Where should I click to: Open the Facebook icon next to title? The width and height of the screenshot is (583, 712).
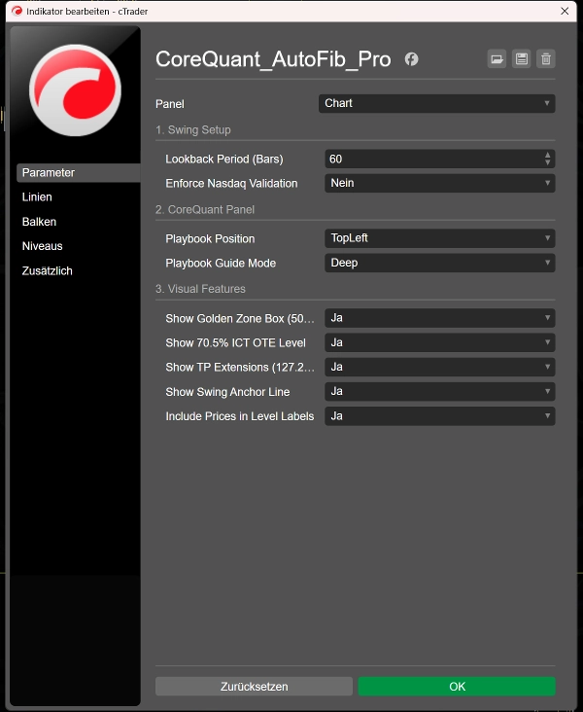[411, 59]
